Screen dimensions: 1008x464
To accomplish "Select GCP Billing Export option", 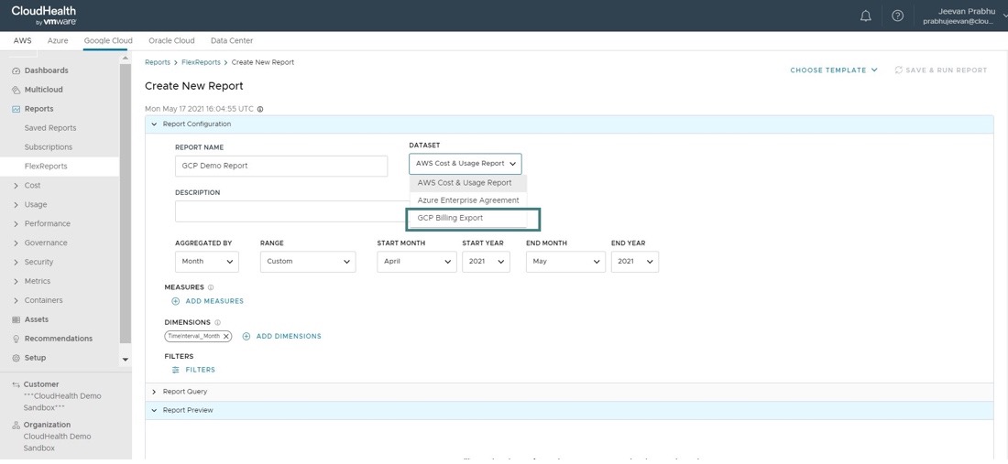I will coord(468,218).
